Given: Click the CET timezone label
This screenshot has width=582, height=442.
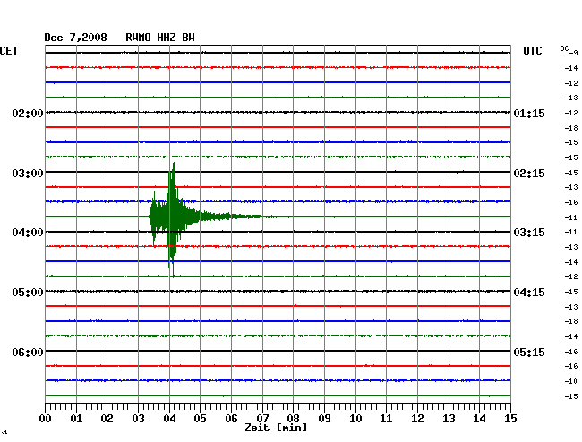Looking at the screenshot, I should [x=9, y=51].
